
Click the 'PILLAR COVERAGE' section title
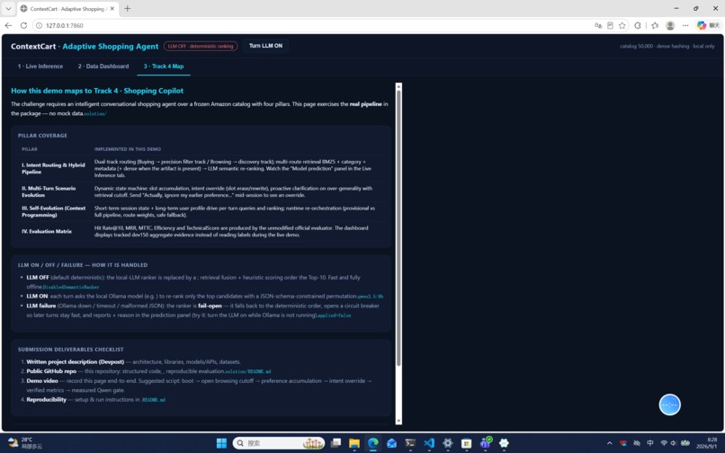(x=42, y=136)
